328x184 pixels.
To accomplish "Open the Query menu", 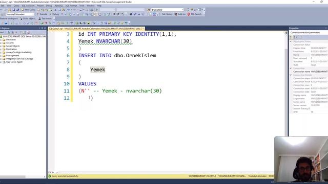I will pos(16,6).
